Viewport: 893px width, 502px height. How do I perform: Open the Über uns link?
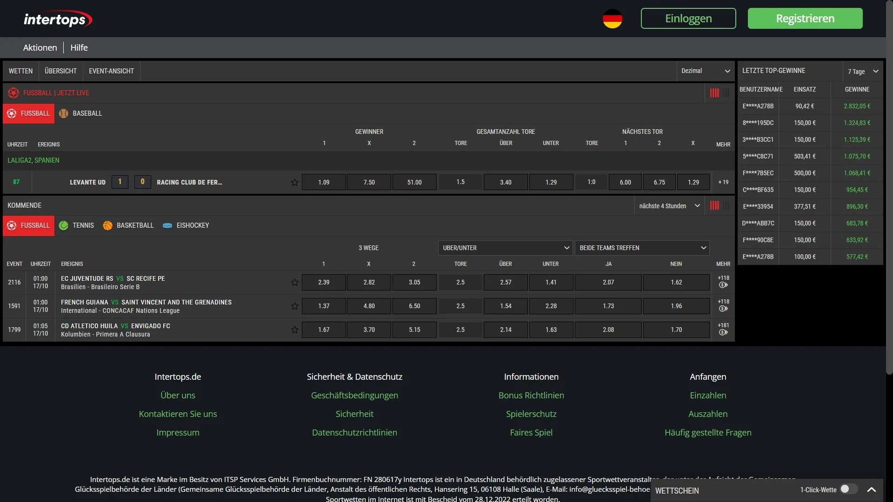178,395
